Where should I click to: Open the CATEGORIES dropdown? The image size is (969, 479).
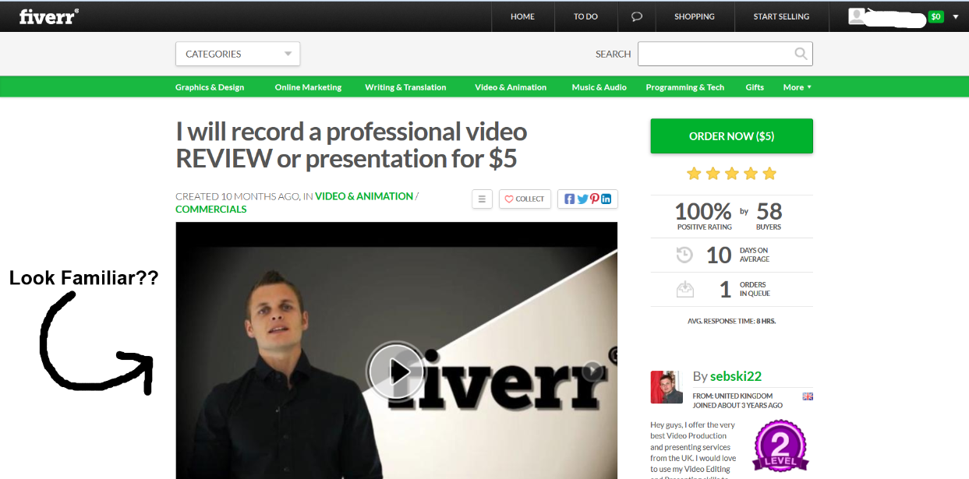[237, 53]
